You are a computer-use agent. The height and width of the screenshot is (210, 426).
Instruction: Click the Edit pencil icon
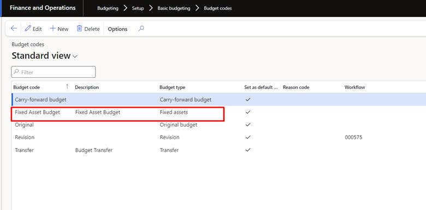(x=28, y=28)
